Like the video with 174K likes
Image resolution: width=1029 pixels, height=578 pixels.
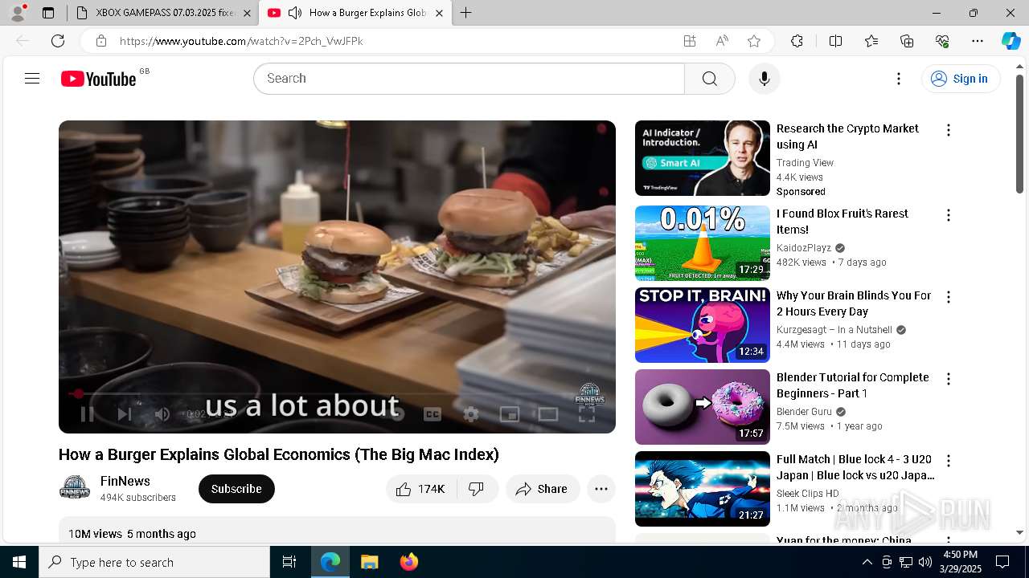pyautogui.click(x=421, y=489)
